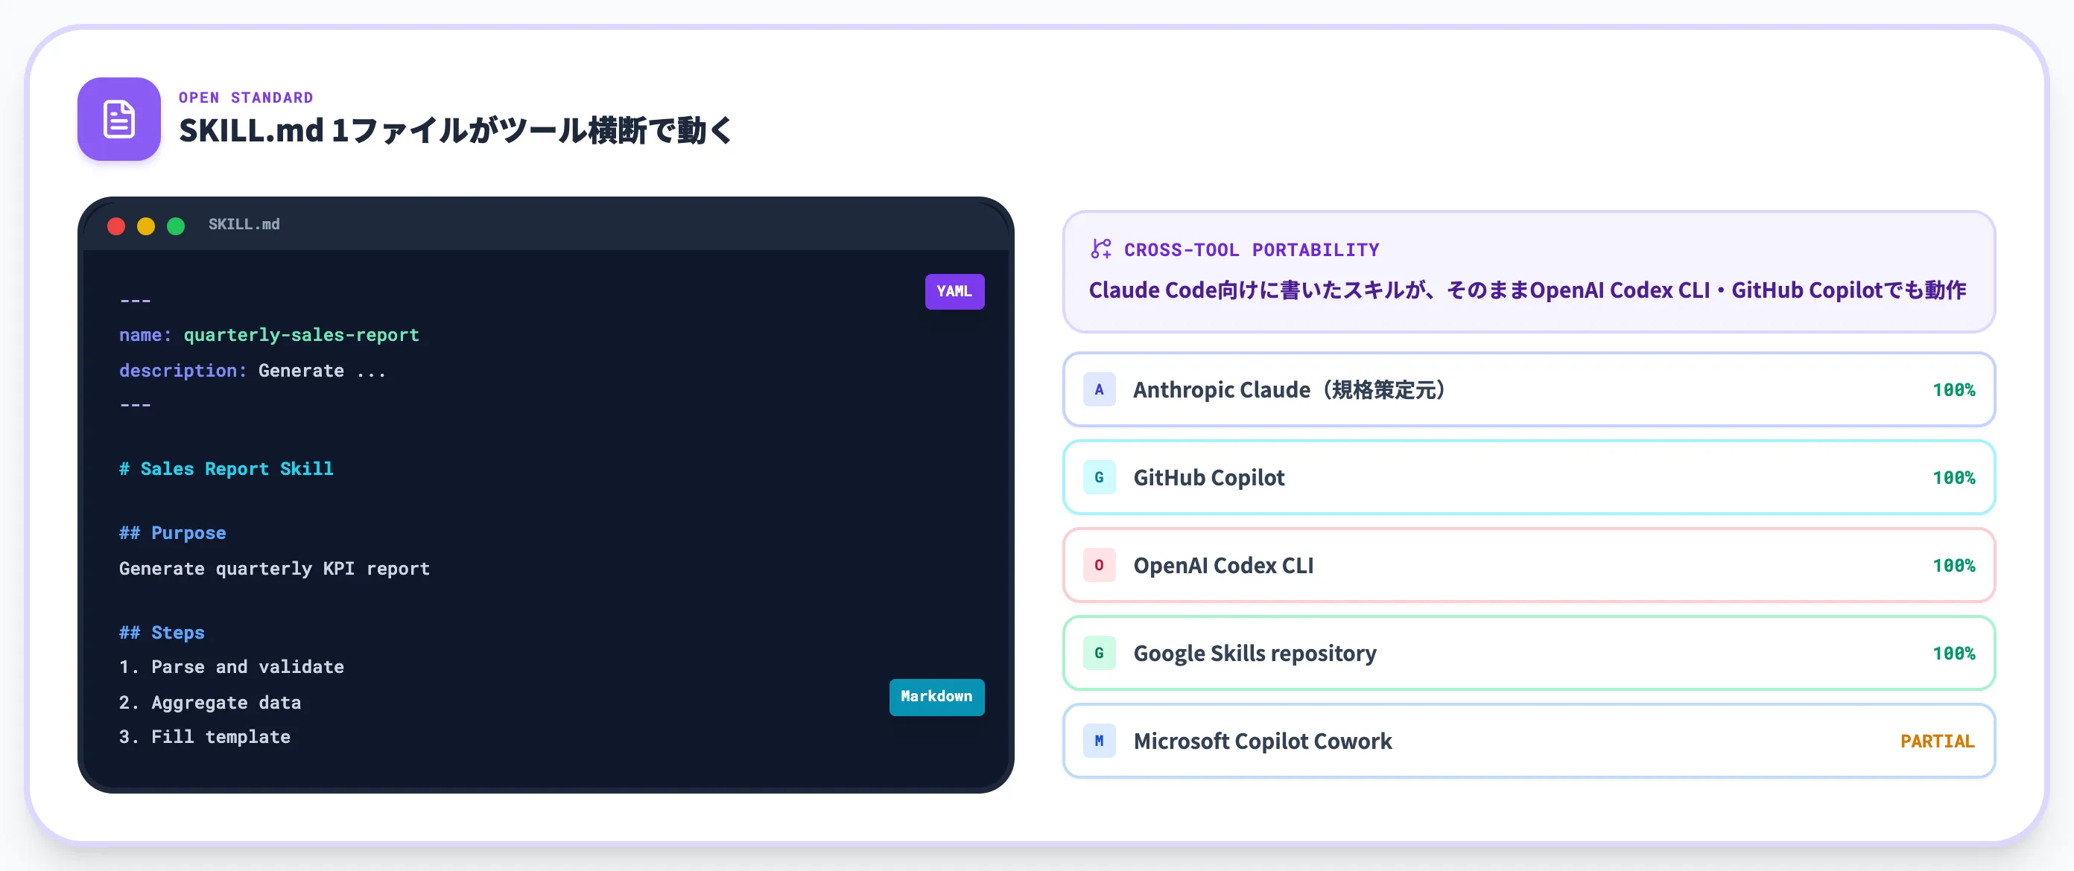Select the Microsoft Copilot Cowork label
This screenshot has width=2074, height=871.
coord(1263,741)
